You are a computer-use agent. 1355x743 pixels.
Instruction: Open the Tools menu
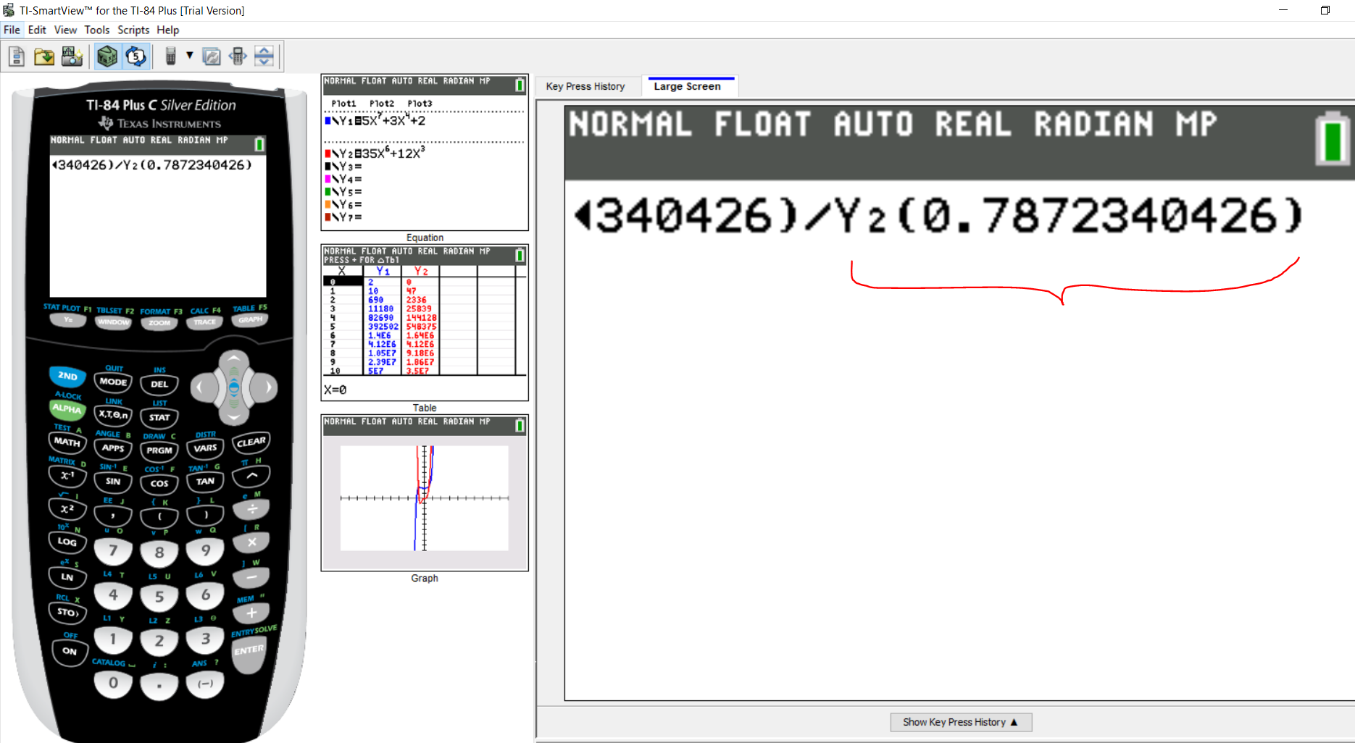tap(96, 30)
